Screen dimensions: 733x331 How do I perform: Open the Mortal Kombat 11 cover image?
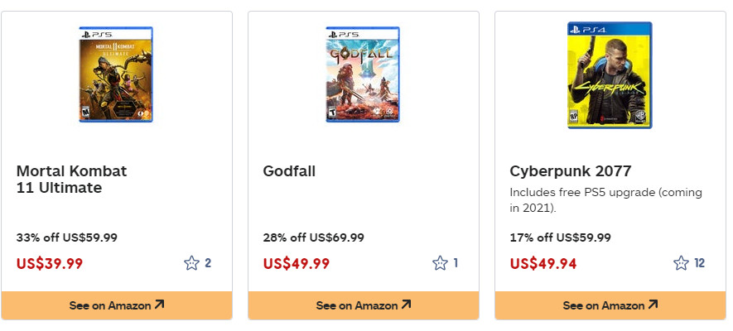(x=116, y=75)
